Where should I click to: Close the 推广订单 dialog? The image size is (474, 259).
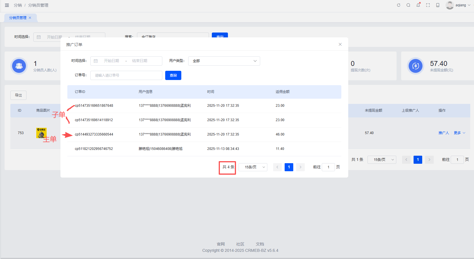[340, 44]
